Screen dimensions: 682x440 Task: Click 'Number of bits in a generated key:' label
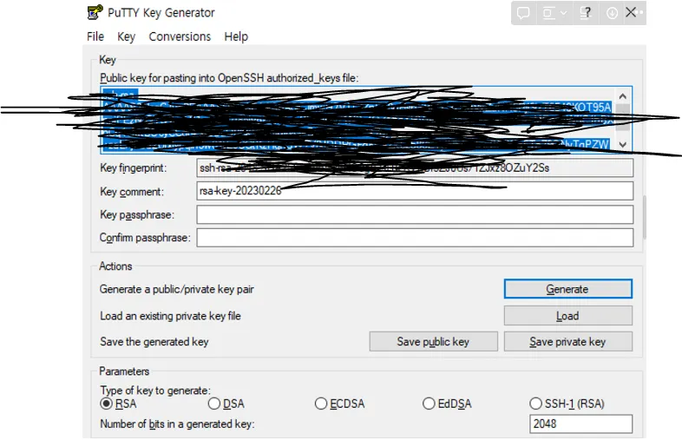[177, 424]
